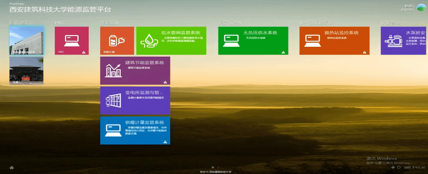Image resolution: width=428 pixels, height=174 pixels.
Task: Click the 设施管理 group heading
Action: tap(390, 23)
